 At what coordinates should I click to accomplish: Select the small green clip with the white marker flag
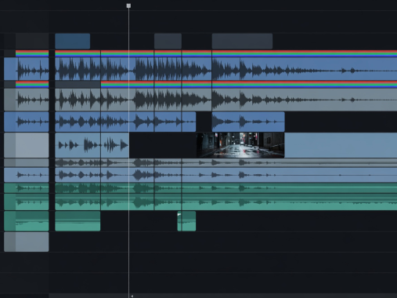(x=186, y=221)
